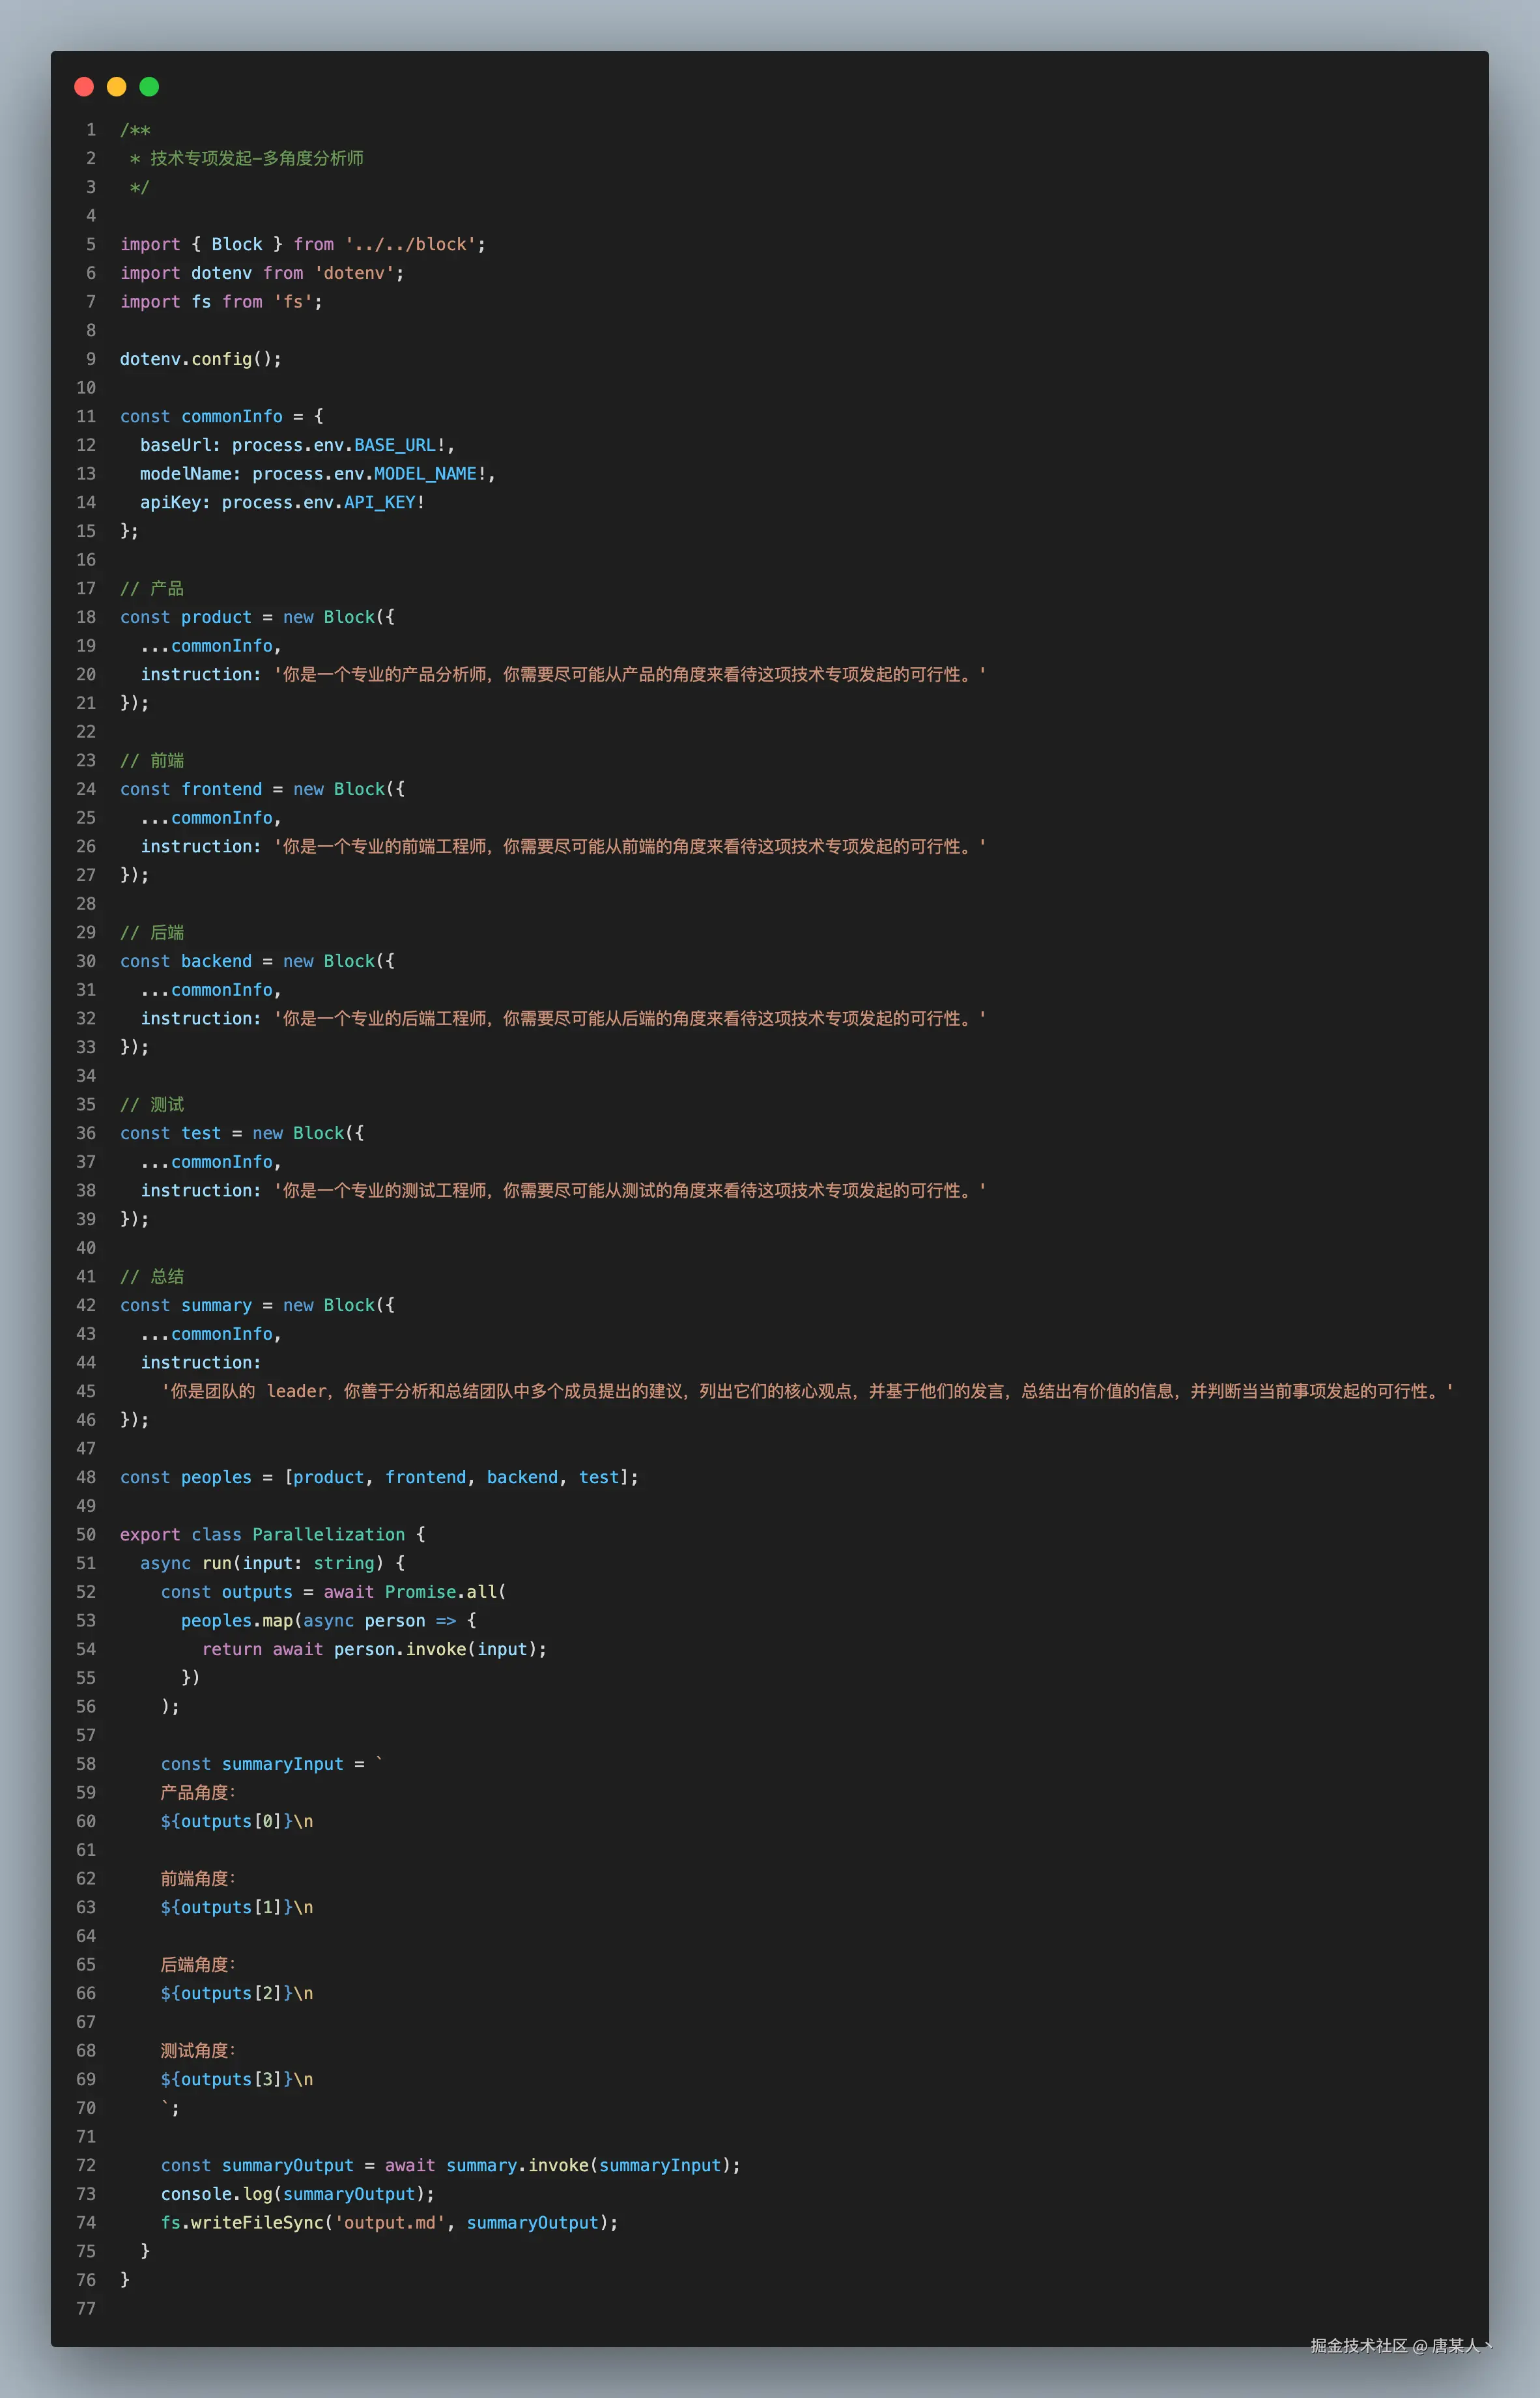
Task: Click line number 50 in the gutter
Action: pyautogui.click(x=86, y=1534)
